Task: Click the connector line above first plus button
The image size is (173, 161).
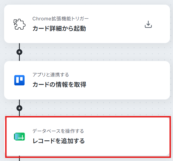Action: point(20,46)
